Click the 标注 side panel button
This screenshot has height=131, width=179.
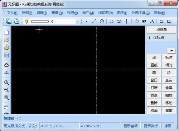[169, 57]
